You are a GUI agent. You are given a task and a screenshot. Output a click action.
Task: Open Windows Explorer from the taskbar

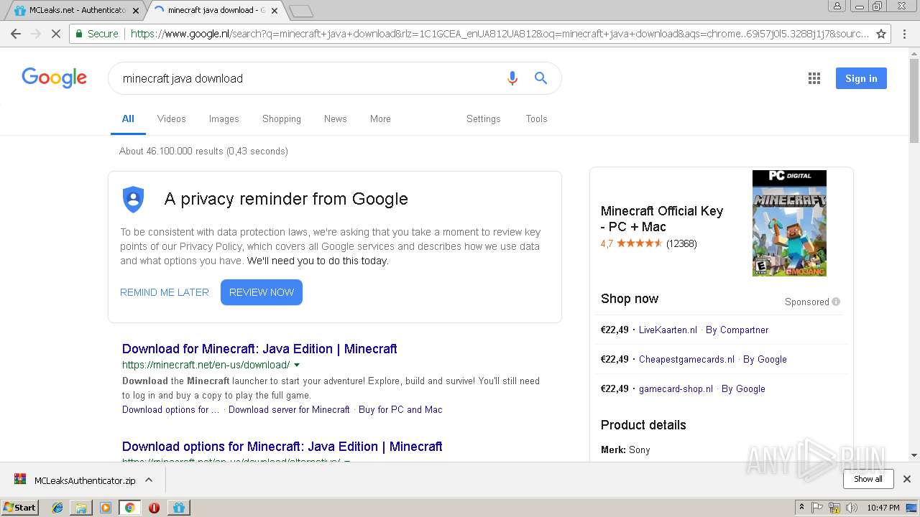(81, 508)
